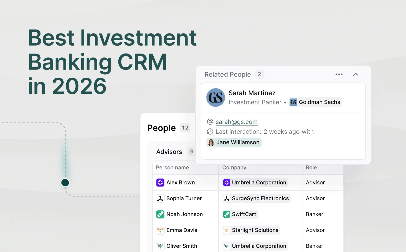Click the Sarah Martinez name
The height and width of the screenshot is (252, 406).
pyautogui.click(x=252, y=93)
